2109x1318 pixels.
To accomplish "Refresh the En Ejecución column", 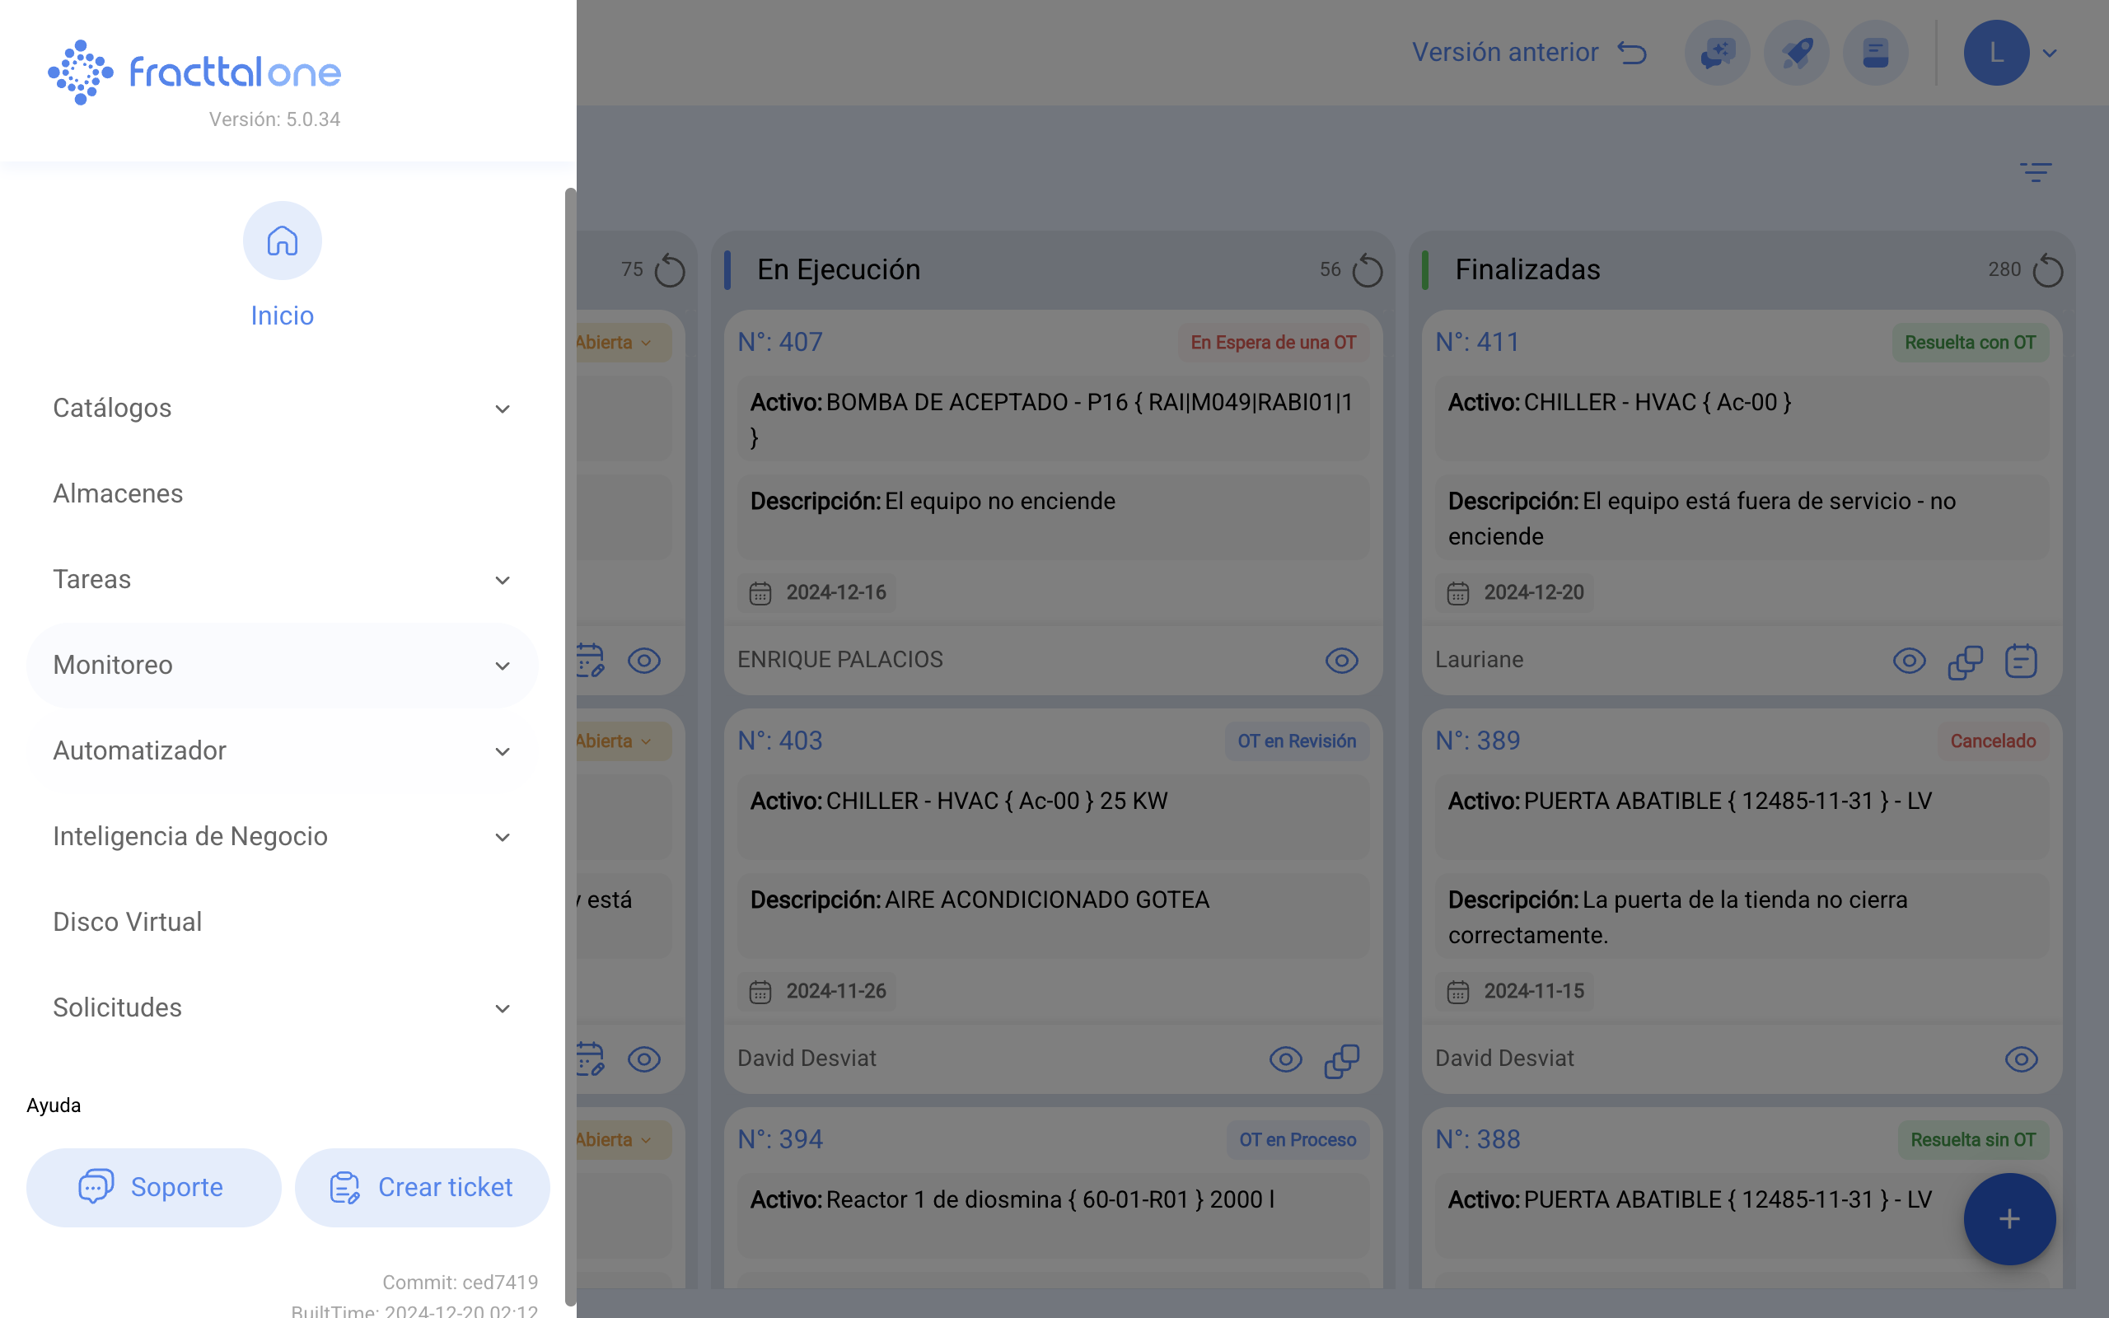I will click(x=1367, y=270).
